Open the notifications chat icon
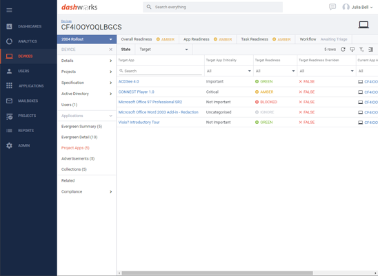This screenshot has height=276, width=378. [x=332, y=7]
